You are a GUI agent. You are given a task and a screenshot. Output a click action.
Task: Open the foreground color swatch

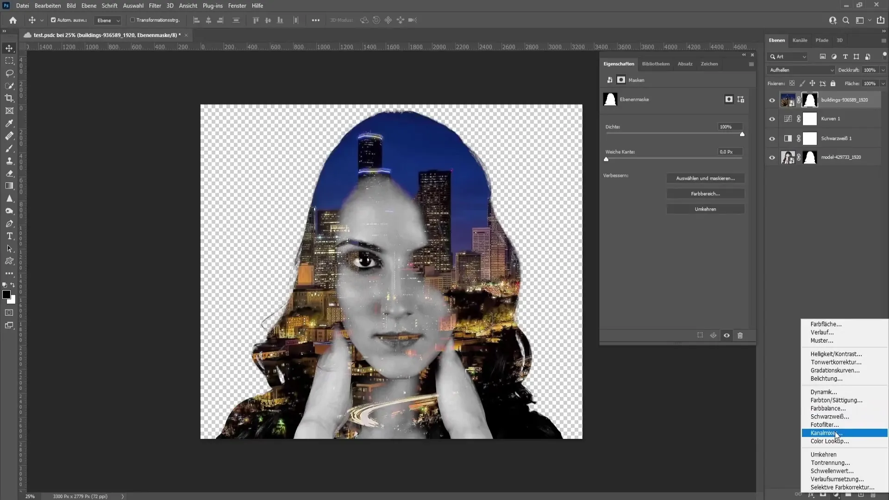click(6, 294)
